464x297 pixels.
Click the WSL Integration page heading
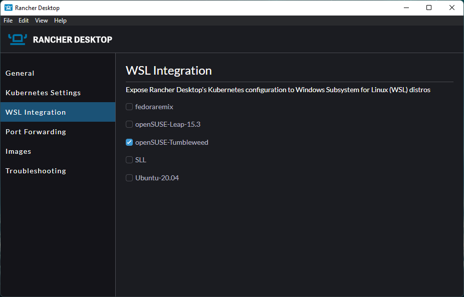tap(169, 71)
